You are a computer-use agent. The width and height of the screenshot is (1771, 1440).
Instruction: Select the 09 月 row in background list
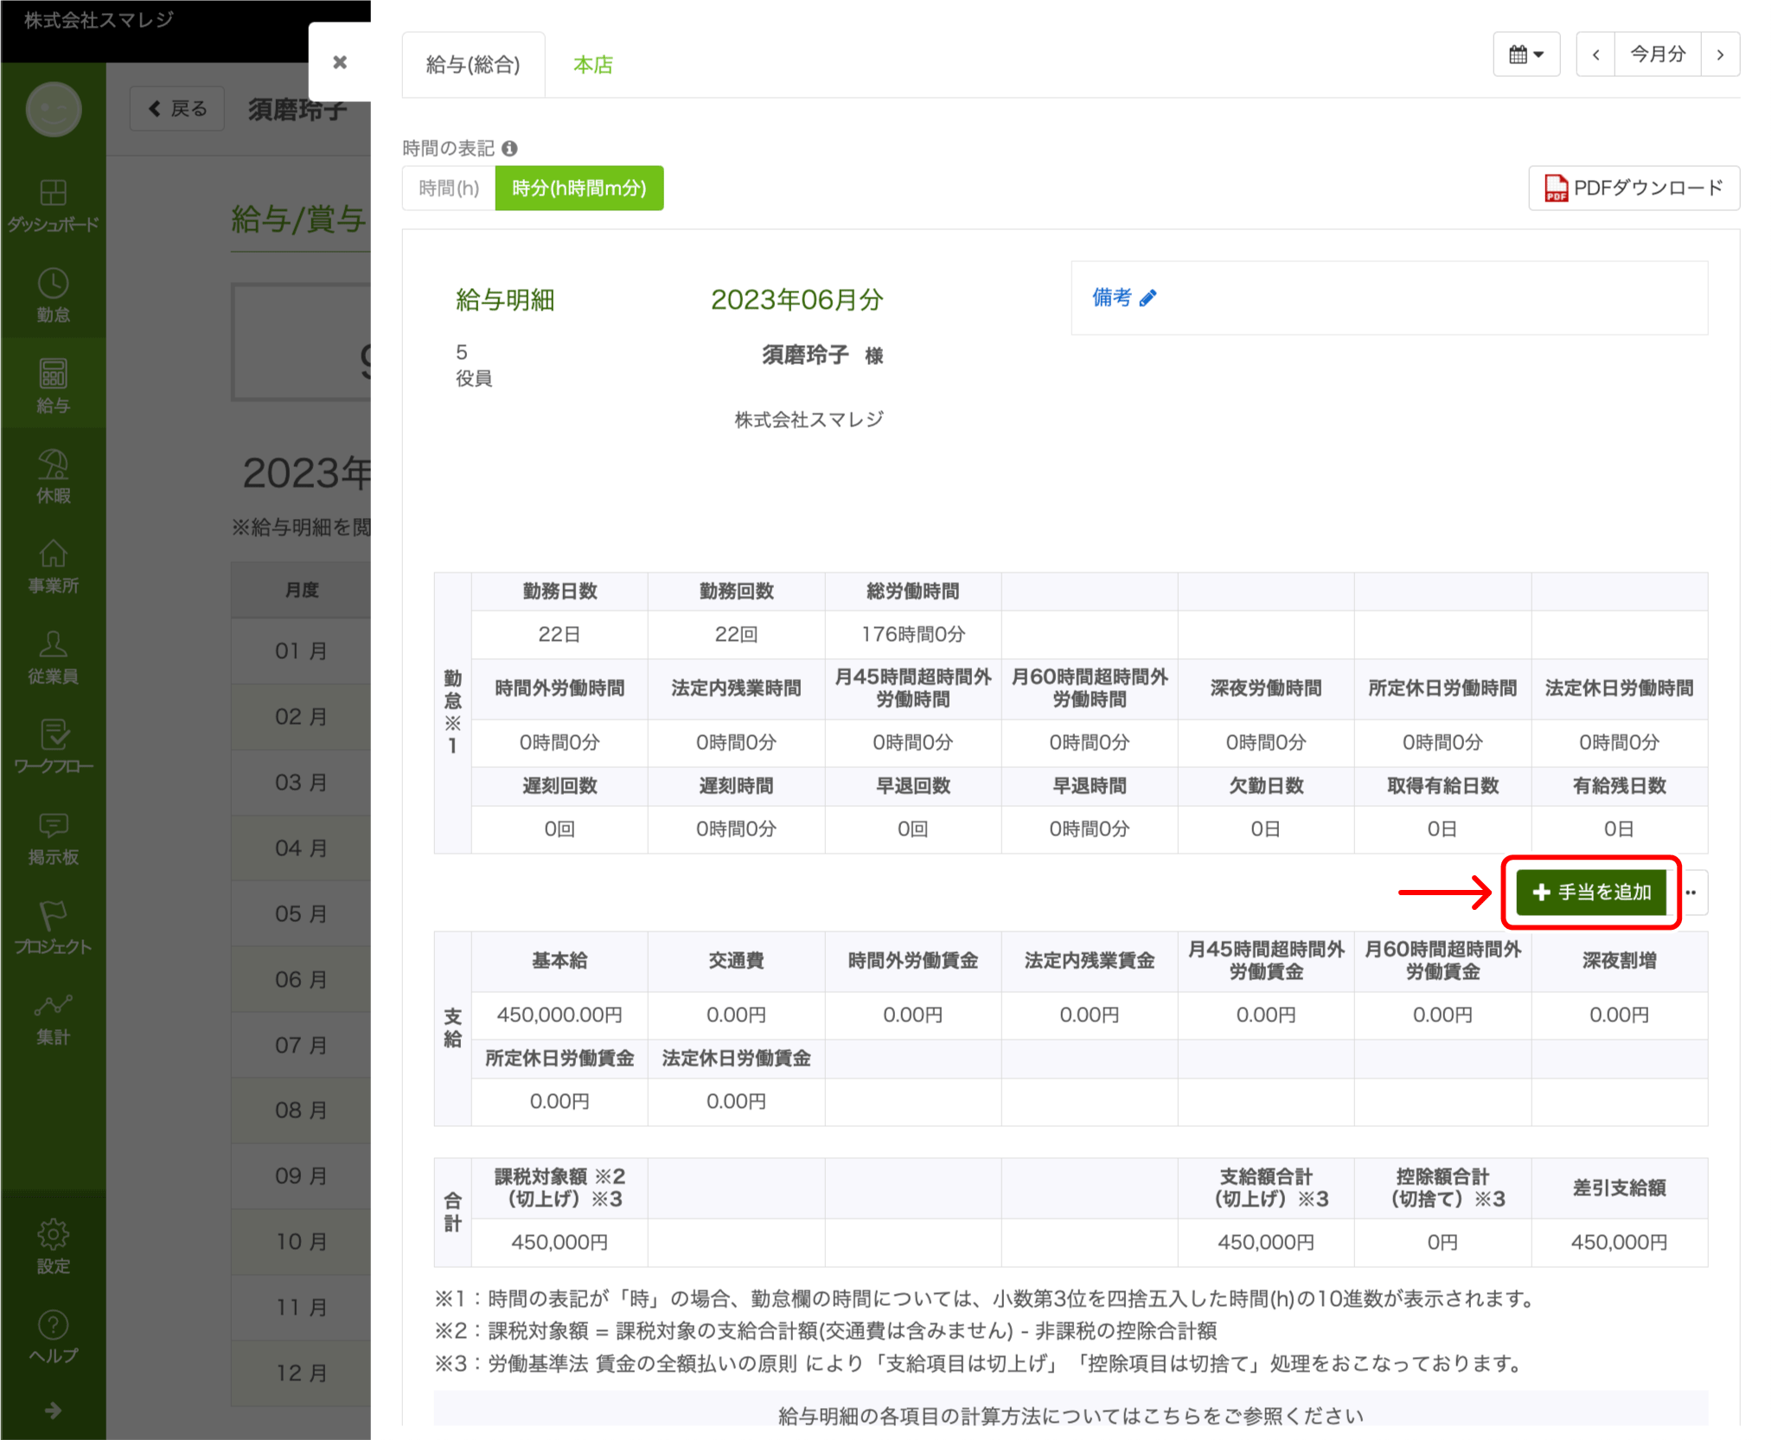pos(301,1175)
